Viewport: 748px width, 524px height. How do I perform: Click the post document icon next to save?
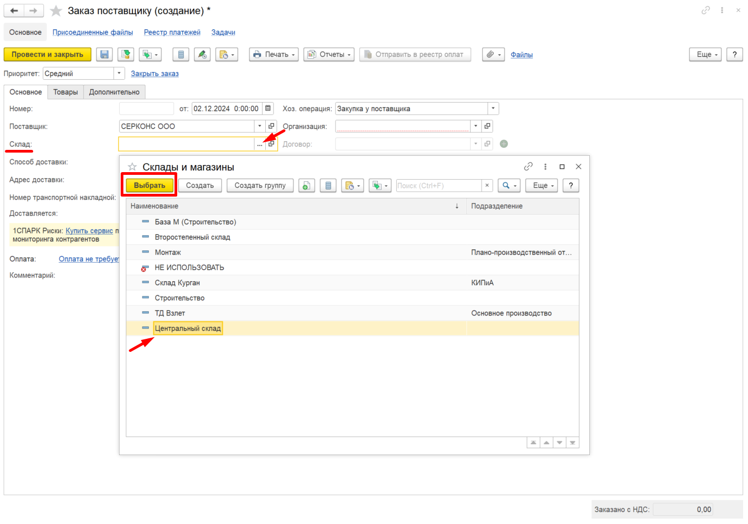click(126, 54)
